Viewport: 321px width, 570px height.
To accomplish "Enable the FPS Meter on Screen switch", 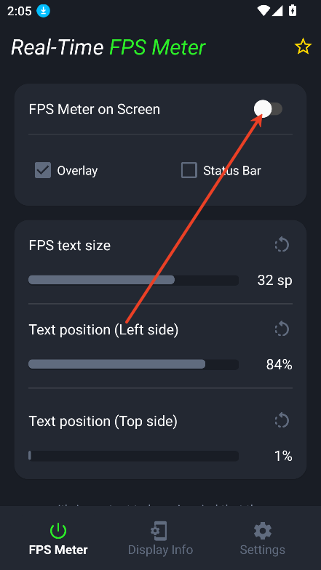I will coord(268,109).
